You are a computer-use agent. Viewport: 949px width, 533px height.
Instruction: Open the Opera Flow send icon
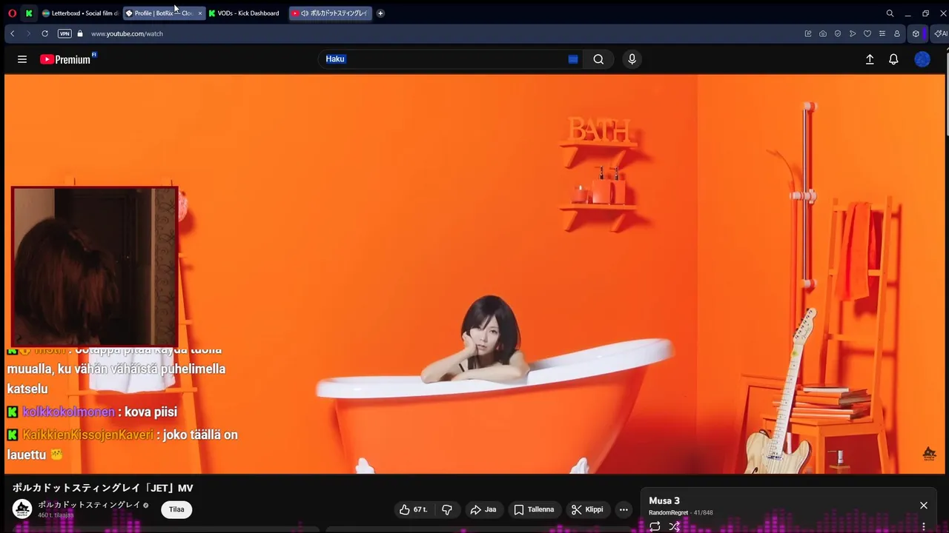pyautogui.click(x=853, y=33)
